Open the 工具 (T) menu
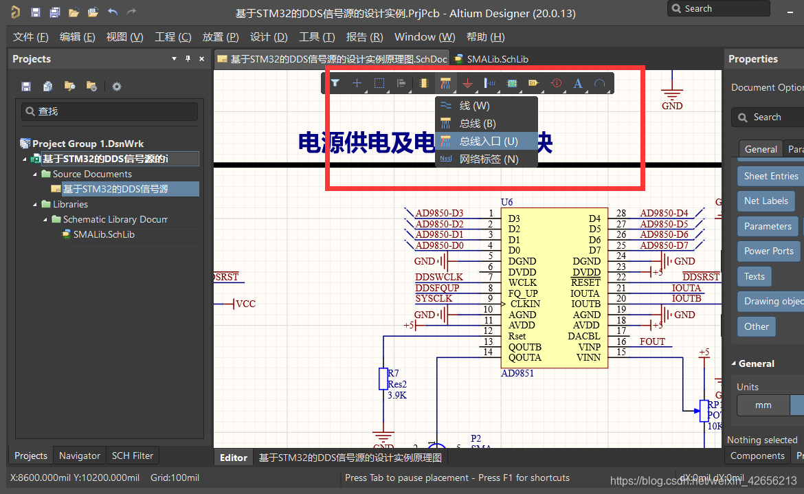Screen dimensions: 804x494 tap(317, 37)
